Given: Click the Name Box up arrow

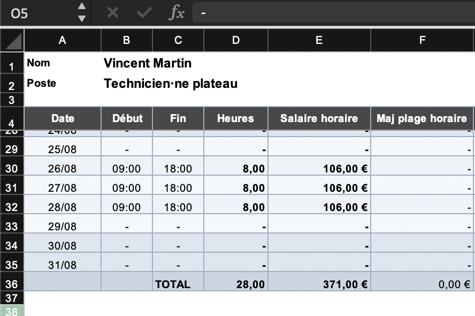Looking at the screenshot, I should coord(81,7).
